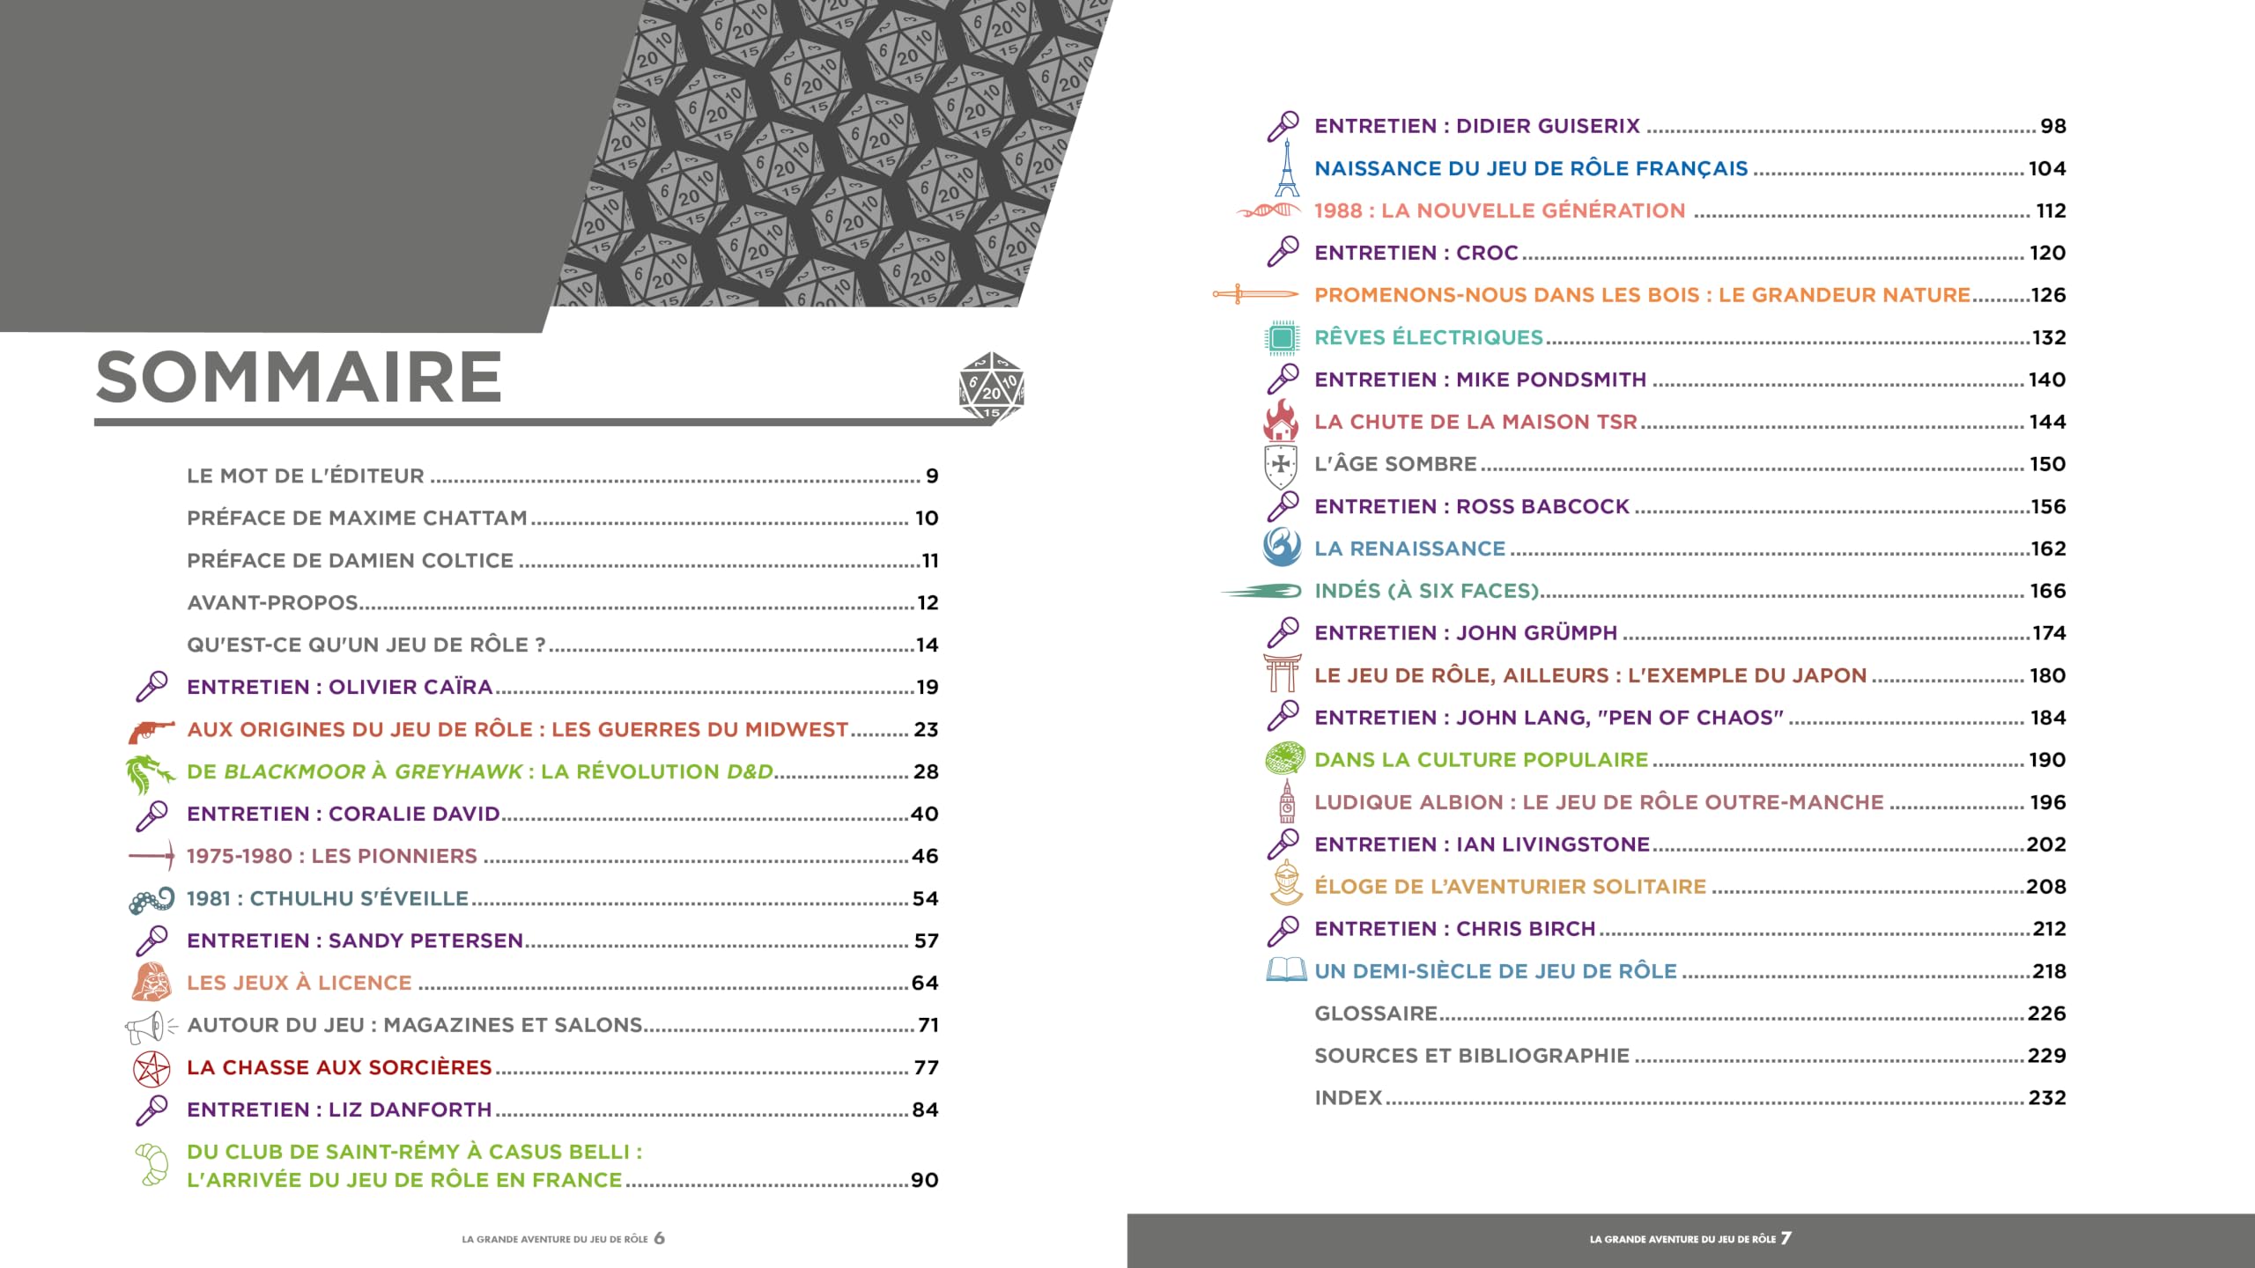Click the waffle icon beside Dans la culture populaire

[1284, 758]
